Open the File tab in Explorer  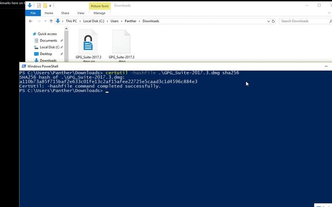(33, 13)
